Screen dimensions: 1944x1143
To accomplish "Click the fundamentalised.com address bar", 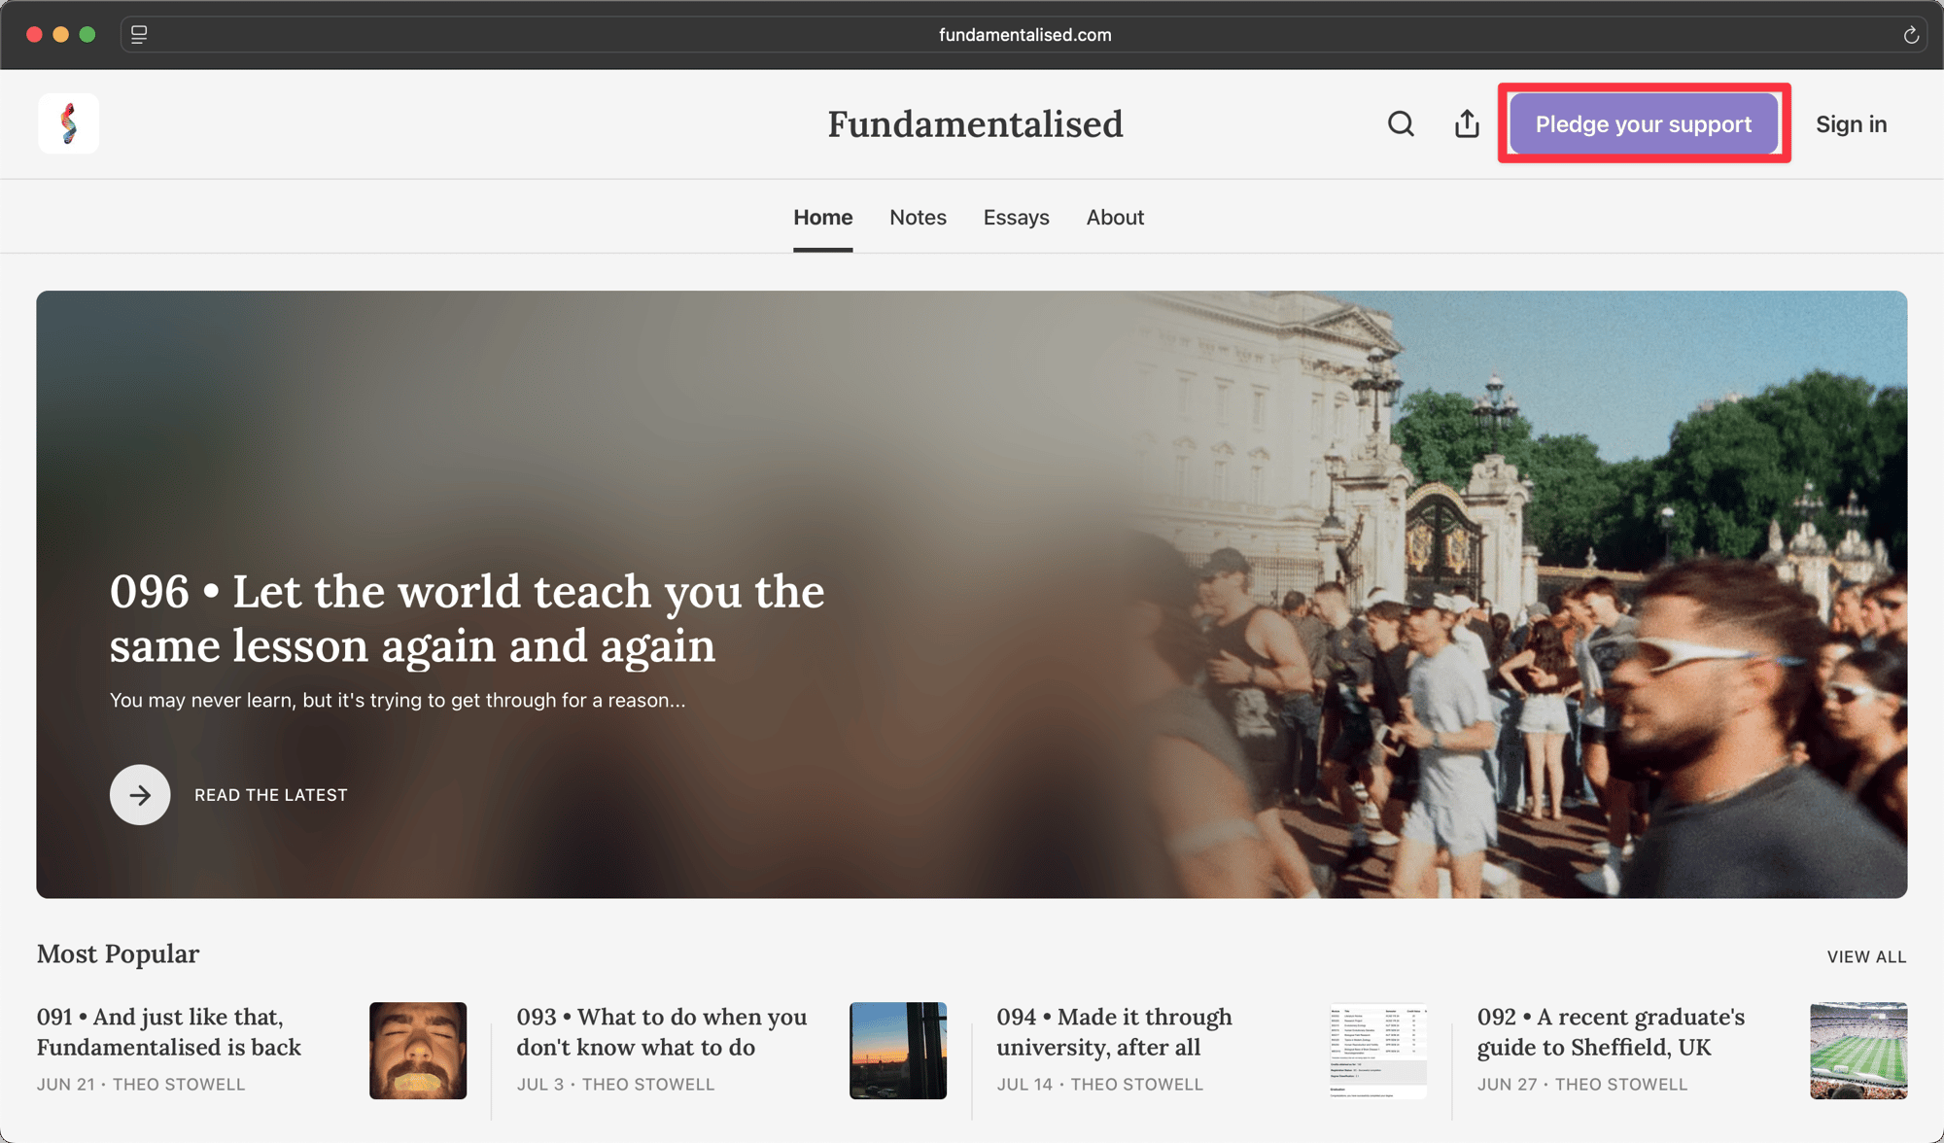I will 1024,35.
